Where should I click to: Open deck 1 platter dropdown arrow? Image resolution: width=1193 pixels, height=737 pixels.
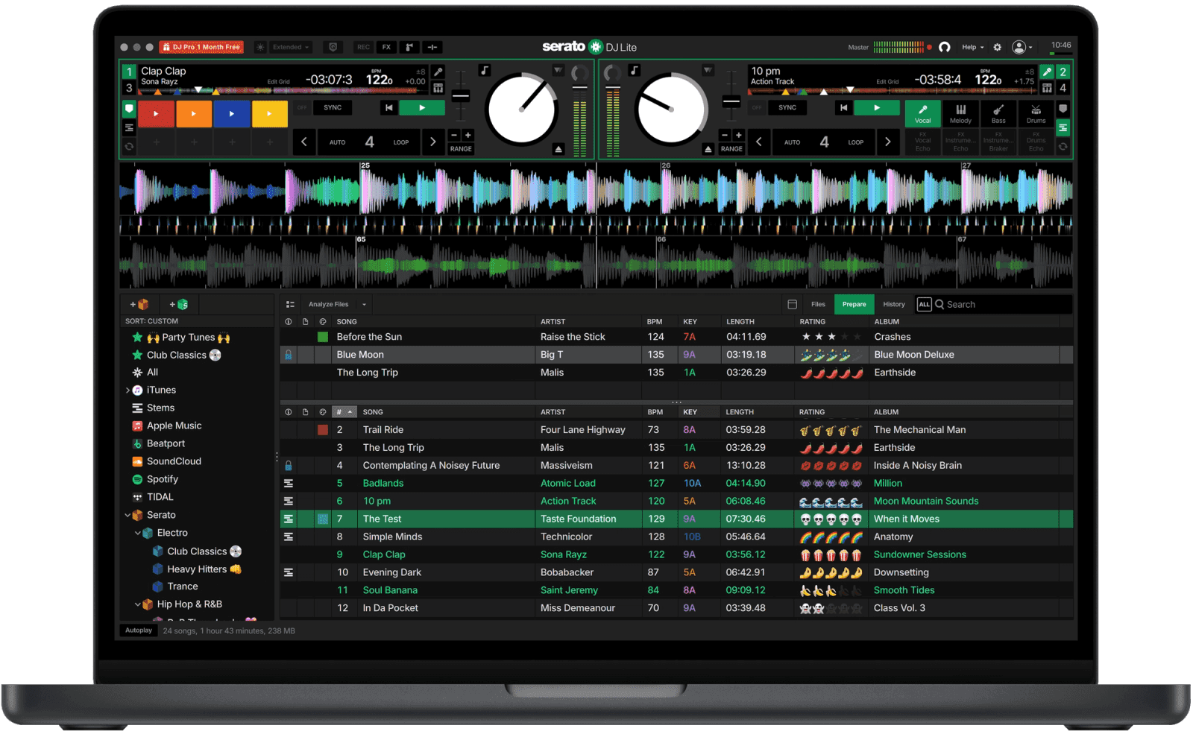pyautogui.click(x=558, y=70)
